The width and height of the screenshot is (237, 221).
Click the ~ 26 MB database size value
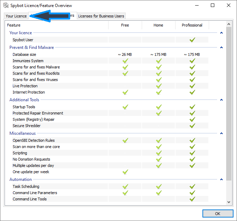pyautogui.click(x=125, y=54)
